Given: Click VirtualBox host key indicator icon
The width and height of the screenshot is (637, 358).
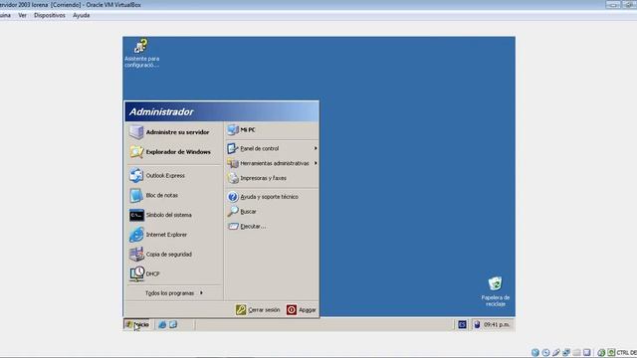Looking at the screenshot, I should click(611, 353).
